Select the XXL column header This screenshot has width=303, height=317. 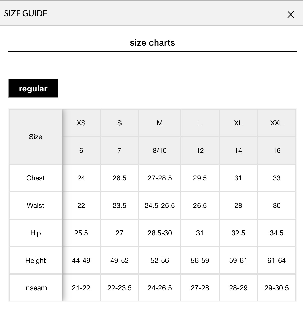point(277,123)
